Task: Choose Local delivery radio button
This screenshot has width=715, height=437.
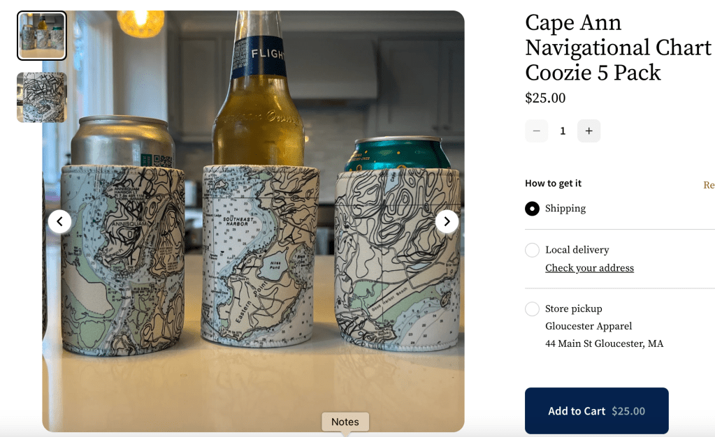Action: click(532, 250)
